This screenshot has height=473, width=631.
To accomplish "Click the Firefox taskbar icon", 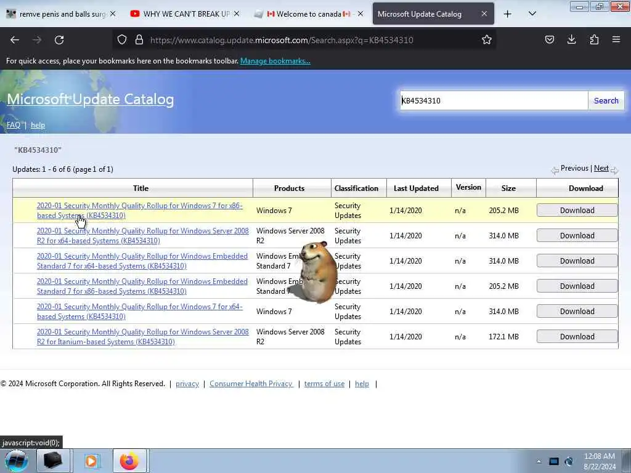I will tap(129, 461).
